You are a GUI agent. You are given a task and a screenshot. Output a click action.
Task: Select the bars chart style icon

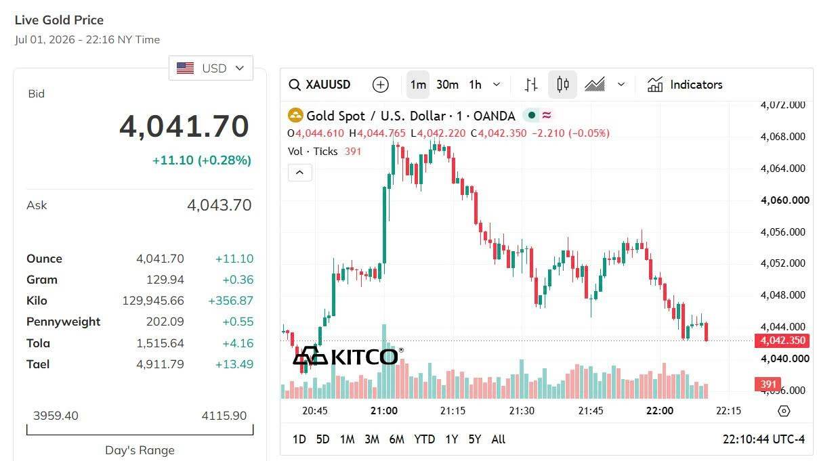[x=532, y=85]
